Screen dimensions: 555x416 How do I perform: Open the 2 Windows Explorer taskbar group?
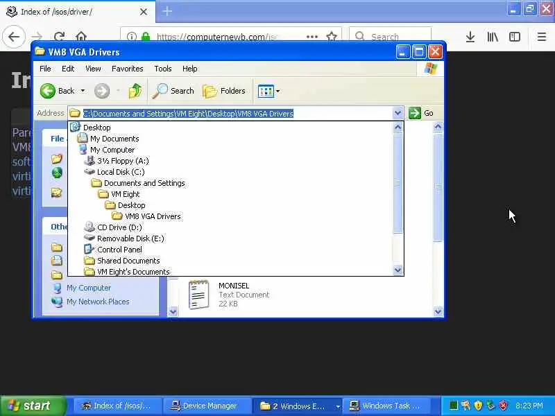[297, 406]
